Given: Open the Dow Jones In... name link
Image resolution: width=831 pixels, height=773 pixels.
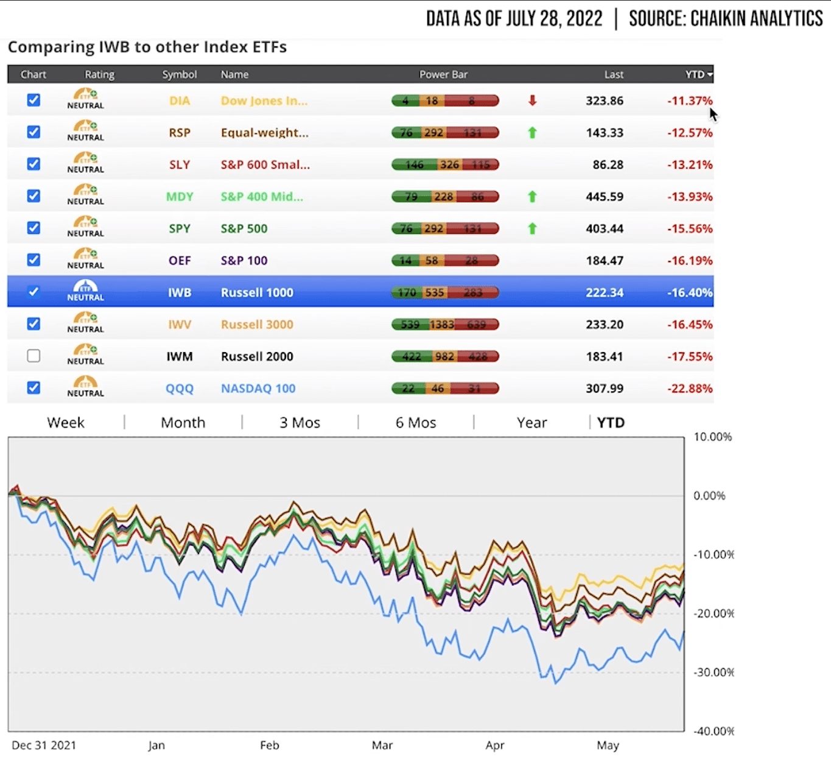Looking at the screenshot, I should pyautogui.click(x=264, y=101).
